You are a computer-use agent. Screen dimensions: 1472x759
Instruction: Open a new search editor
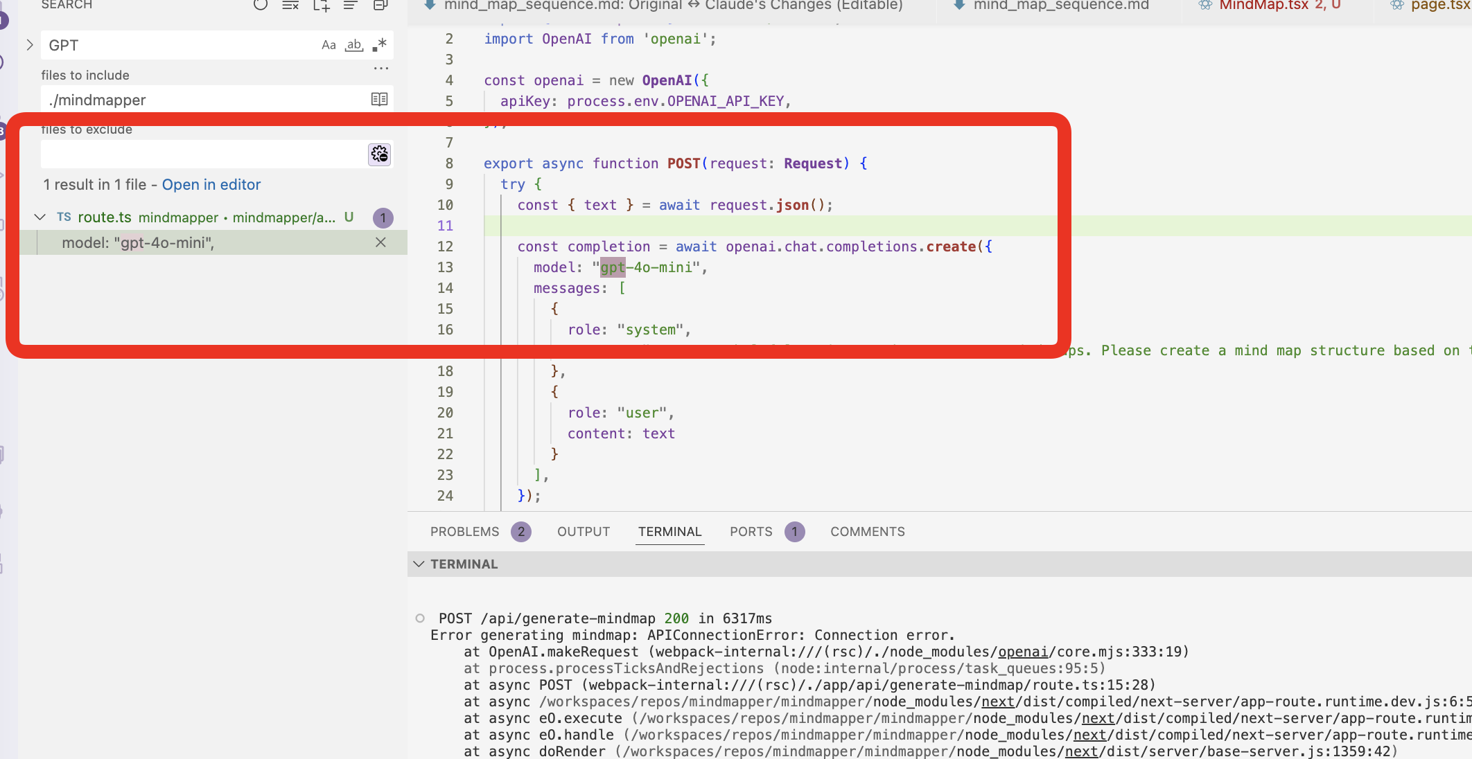[x=321, y=6]
